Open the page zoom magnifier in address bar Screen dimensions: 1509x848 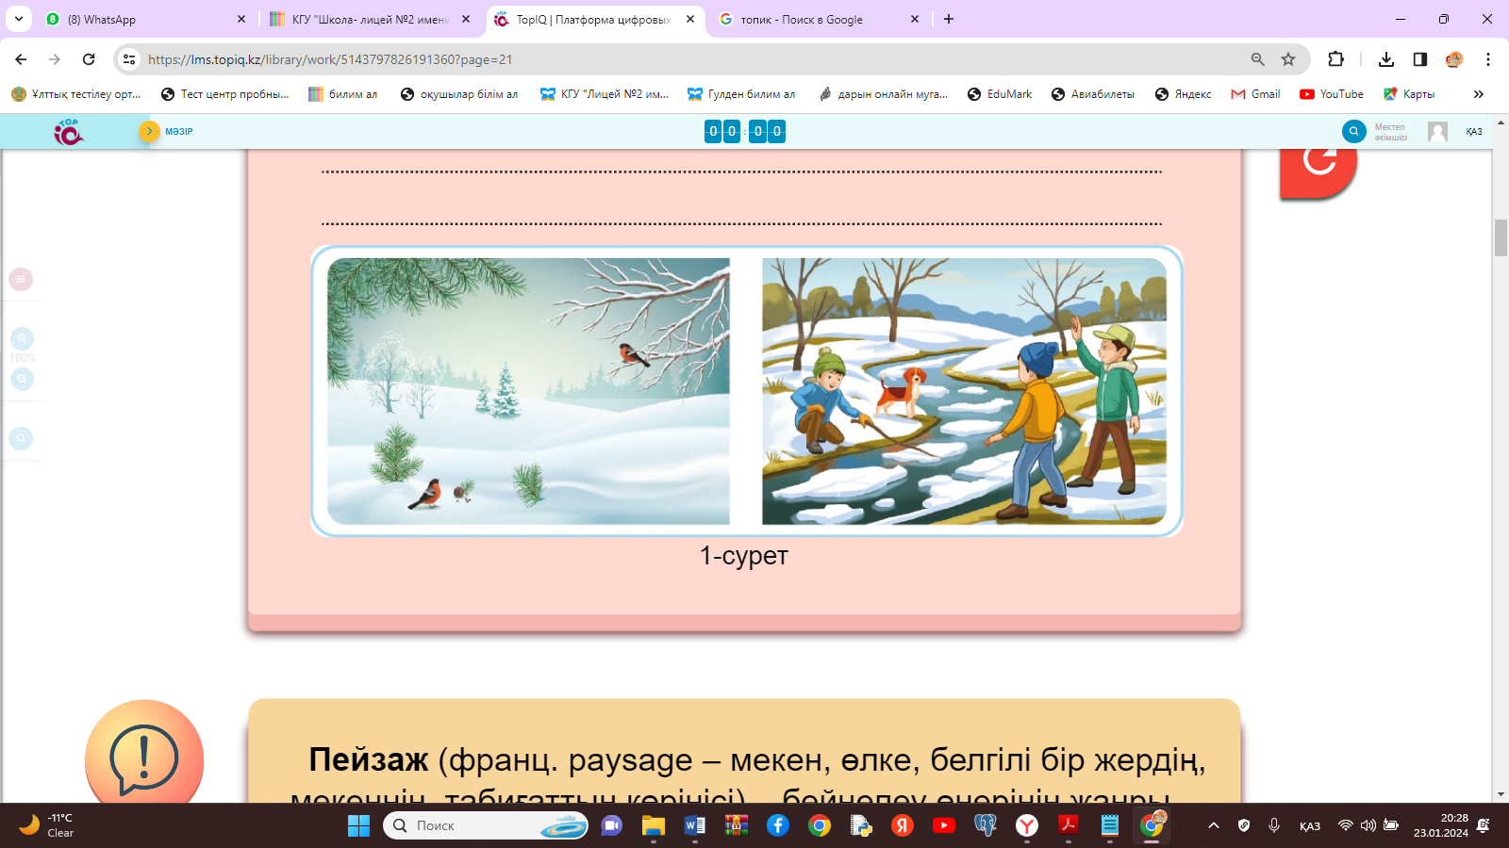(1257, 59)
